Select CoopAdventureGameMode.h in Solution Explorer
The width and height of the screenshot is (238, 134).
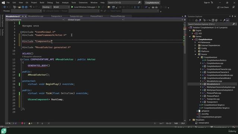click(x=219, y=78)
